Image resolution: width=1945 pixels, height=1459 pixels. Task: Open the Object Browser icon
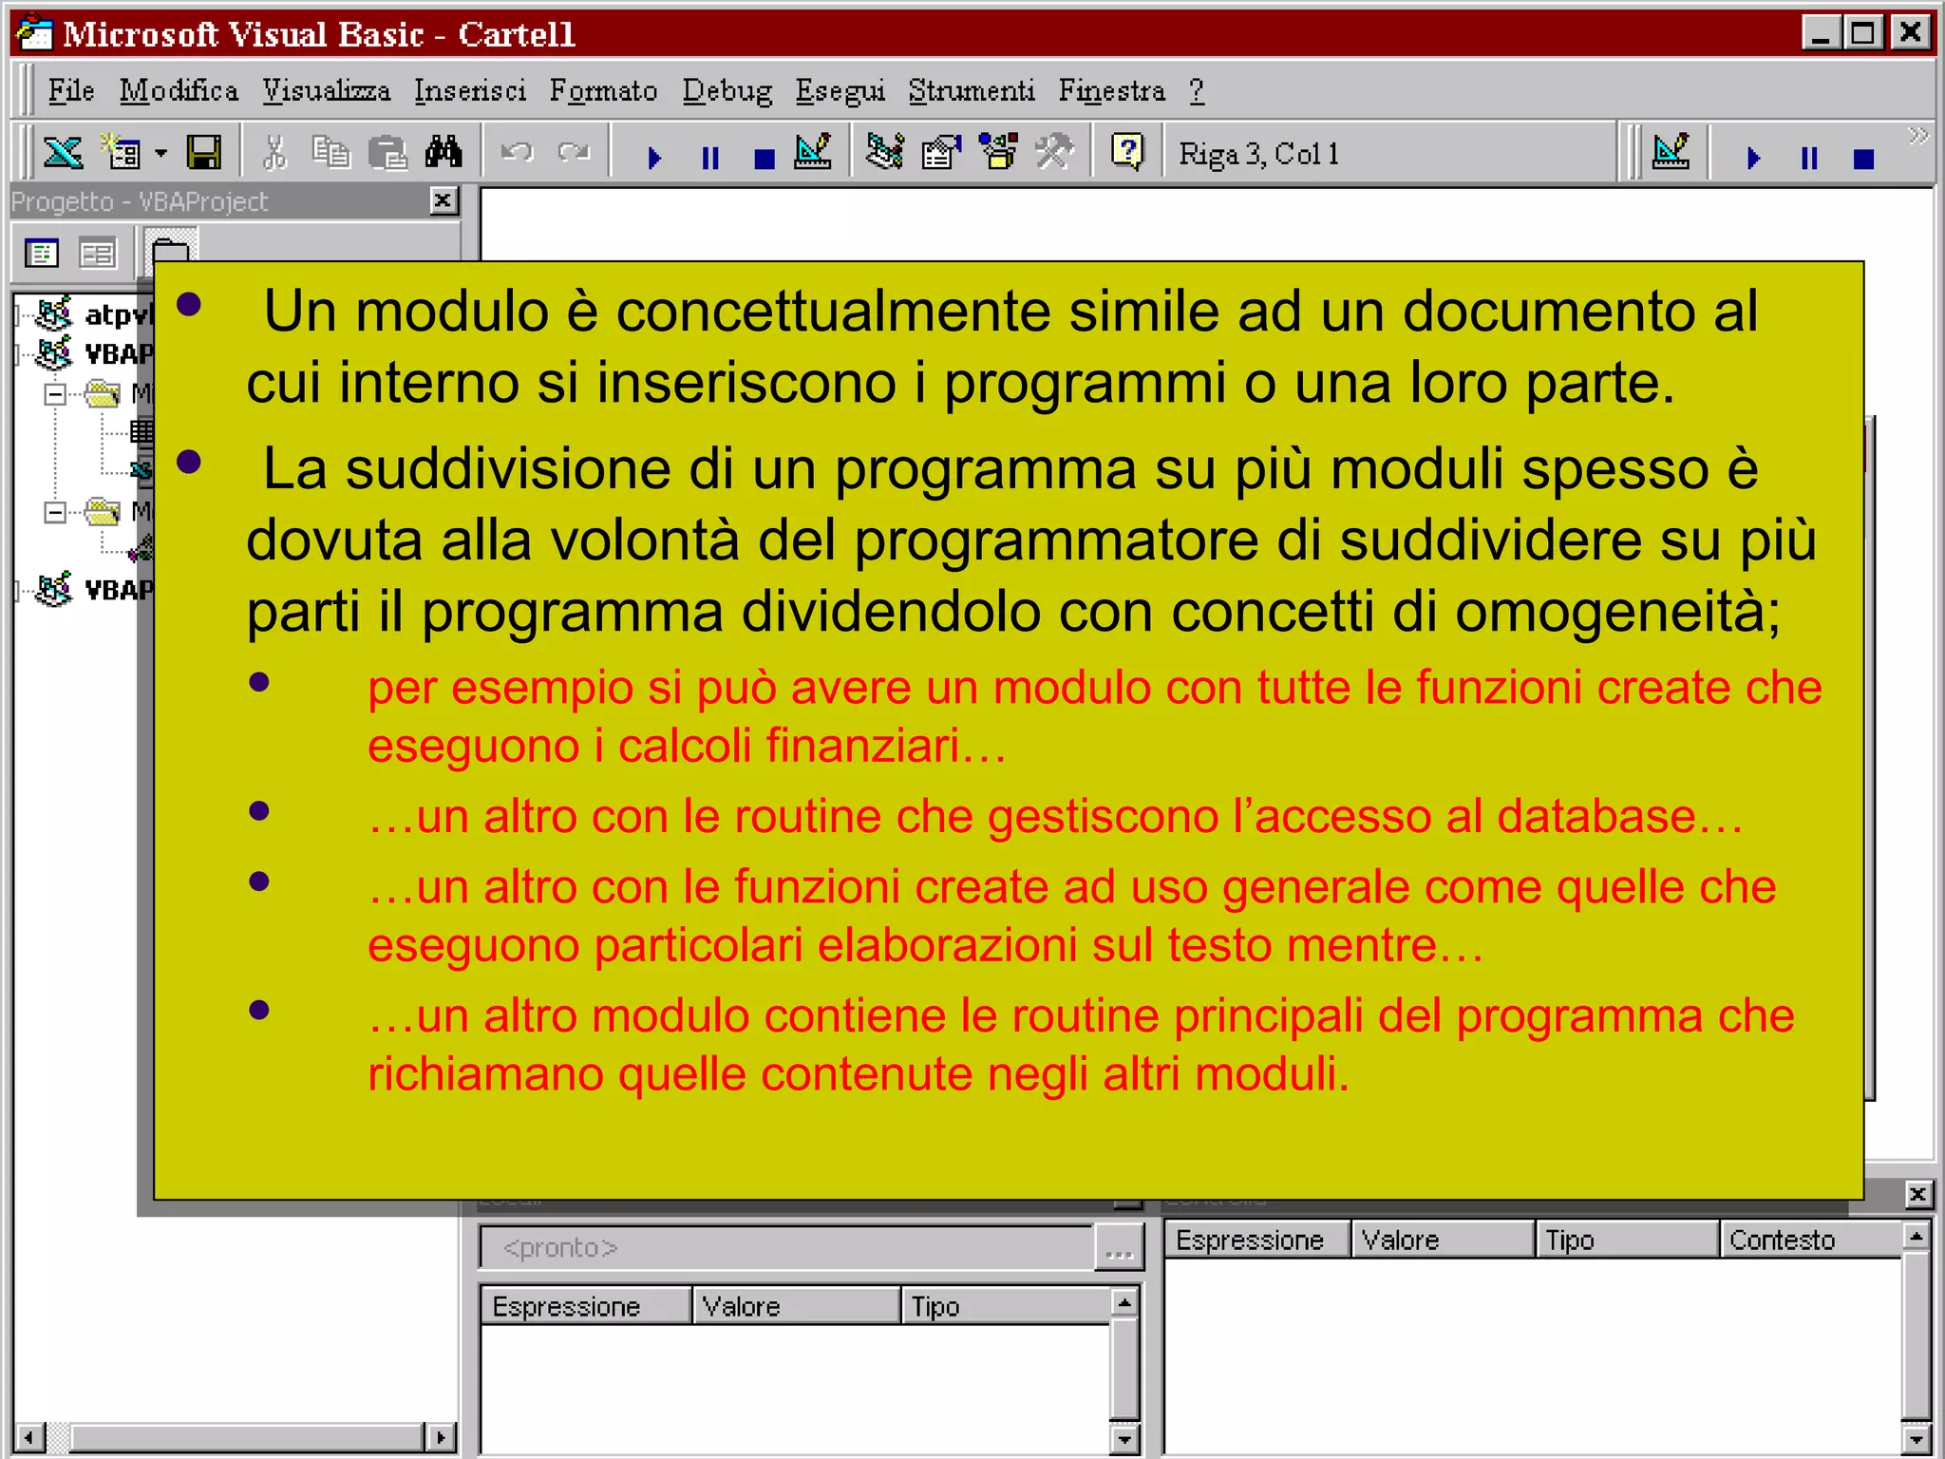pos(998,153)
